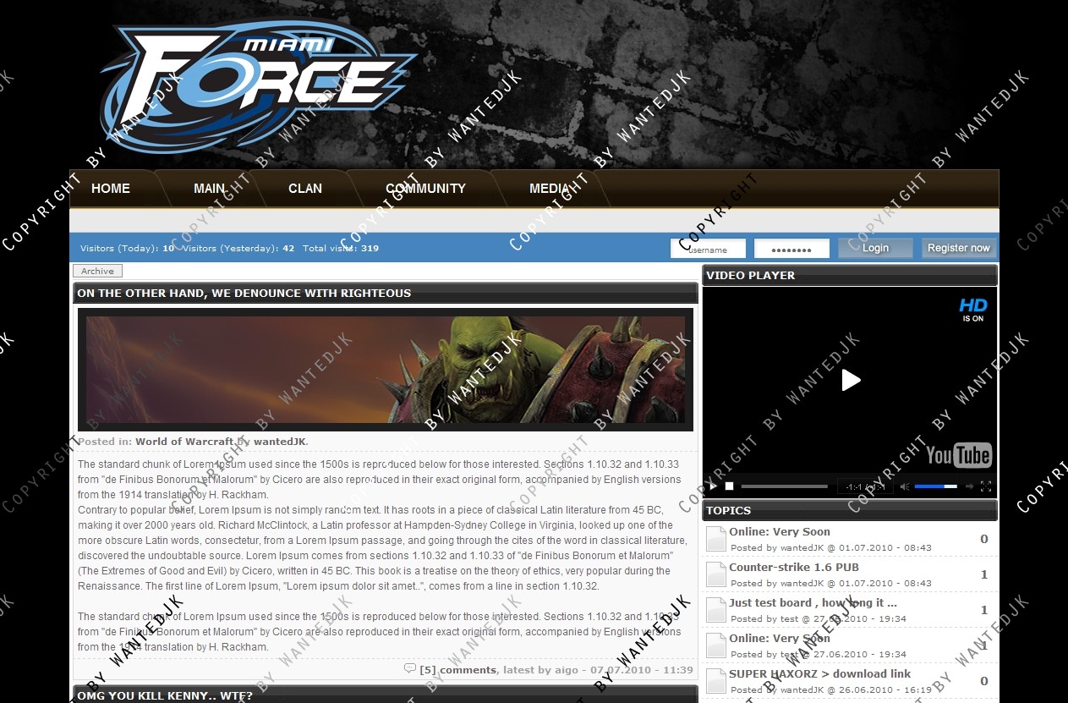The height and width of the screenshot is (703, 1068).
Task: Click the large play triangle on the video
Action: [x=851, y=381]
